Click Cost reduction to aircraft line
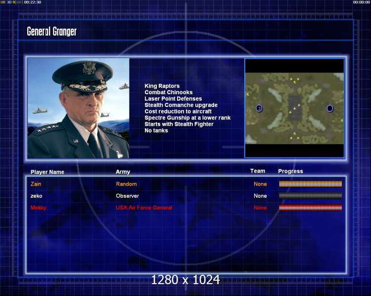The width and height of the screenshot is (371, 296). point(178,111)
